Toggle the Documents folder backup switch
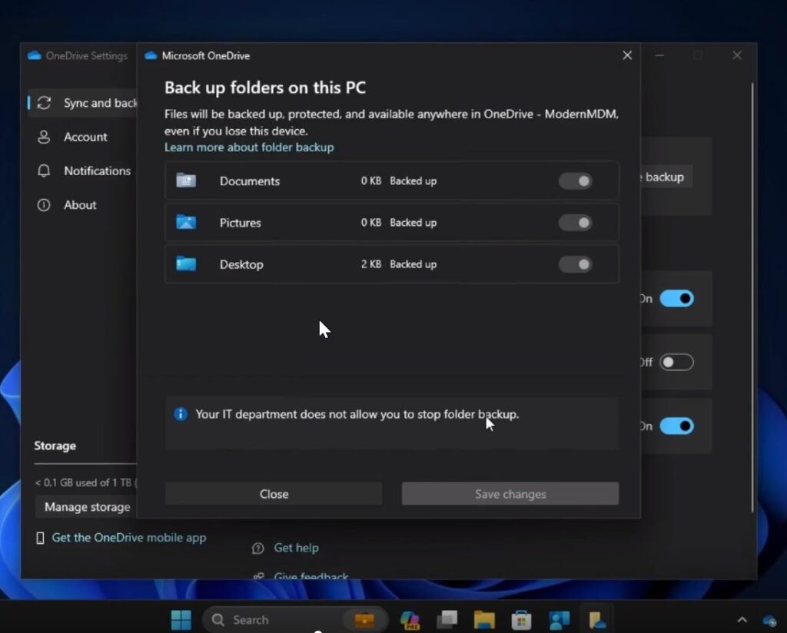 575,181
